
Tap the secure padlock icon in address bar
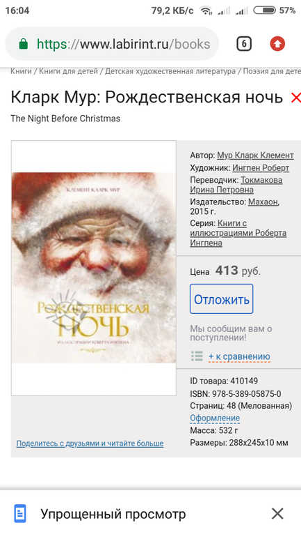point(23,44)
